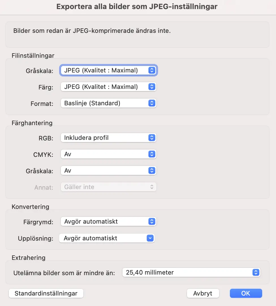Image resolution: width=276 pixels, height=306 pixels.
Task: Select the Färg compression dropdown showing JPEG Maximal
Action: [108, 87]
